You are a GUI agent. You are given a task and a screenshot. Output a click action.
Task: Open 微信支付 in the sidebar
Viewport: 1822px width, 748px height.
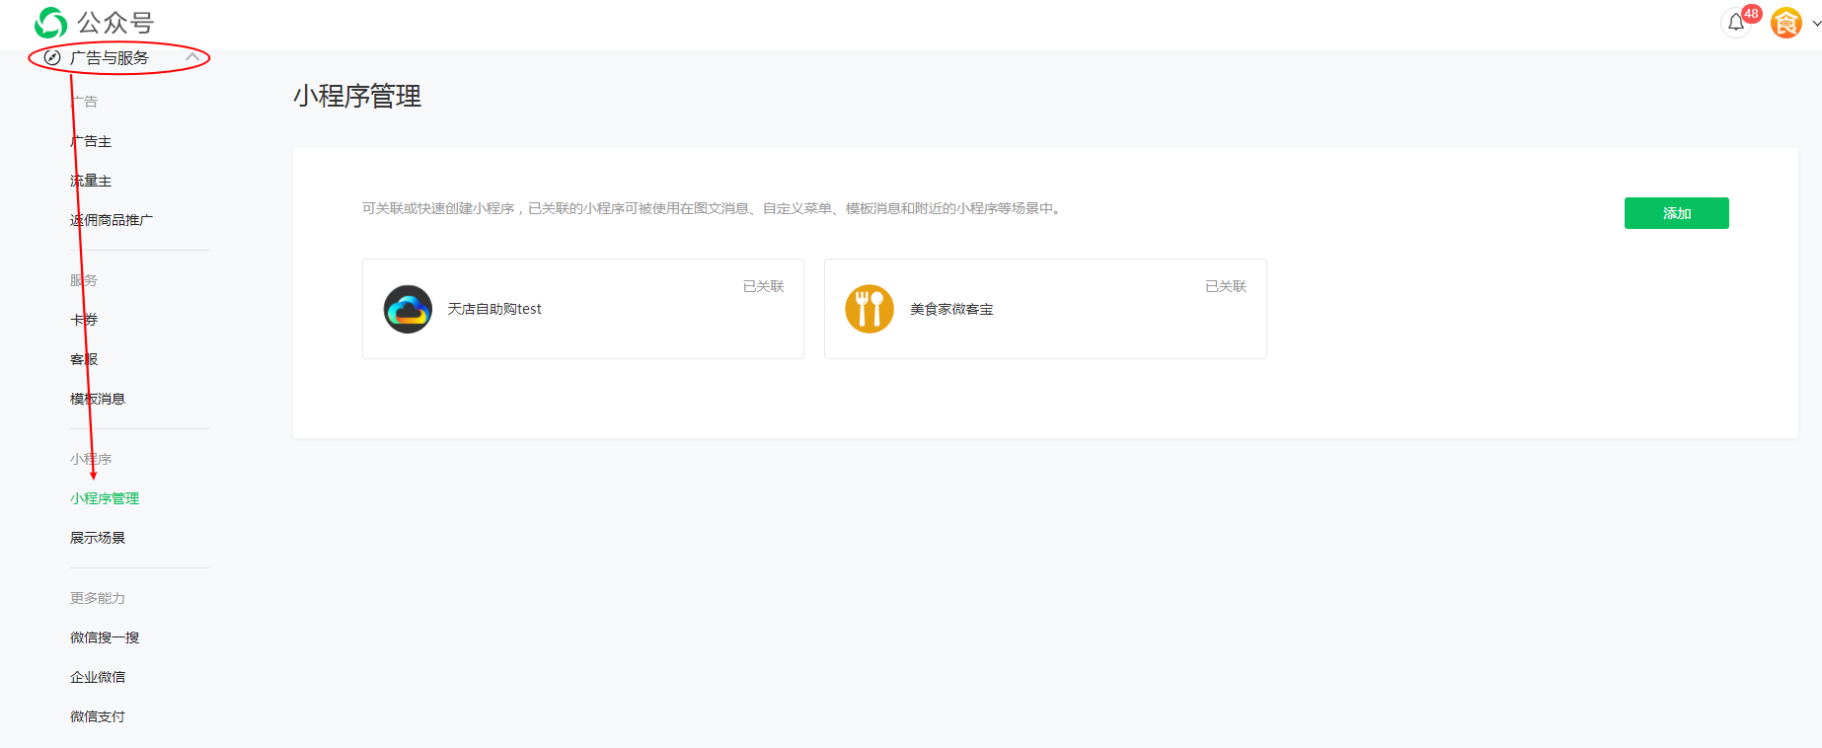(x=98, y=716)
